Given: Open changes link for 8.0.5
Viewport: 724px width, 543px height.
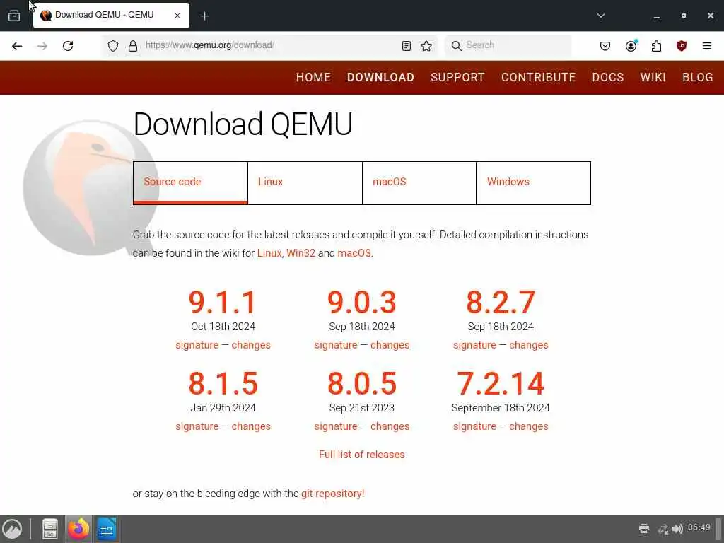Looking at the screenshot, I should tap(390, 426).
